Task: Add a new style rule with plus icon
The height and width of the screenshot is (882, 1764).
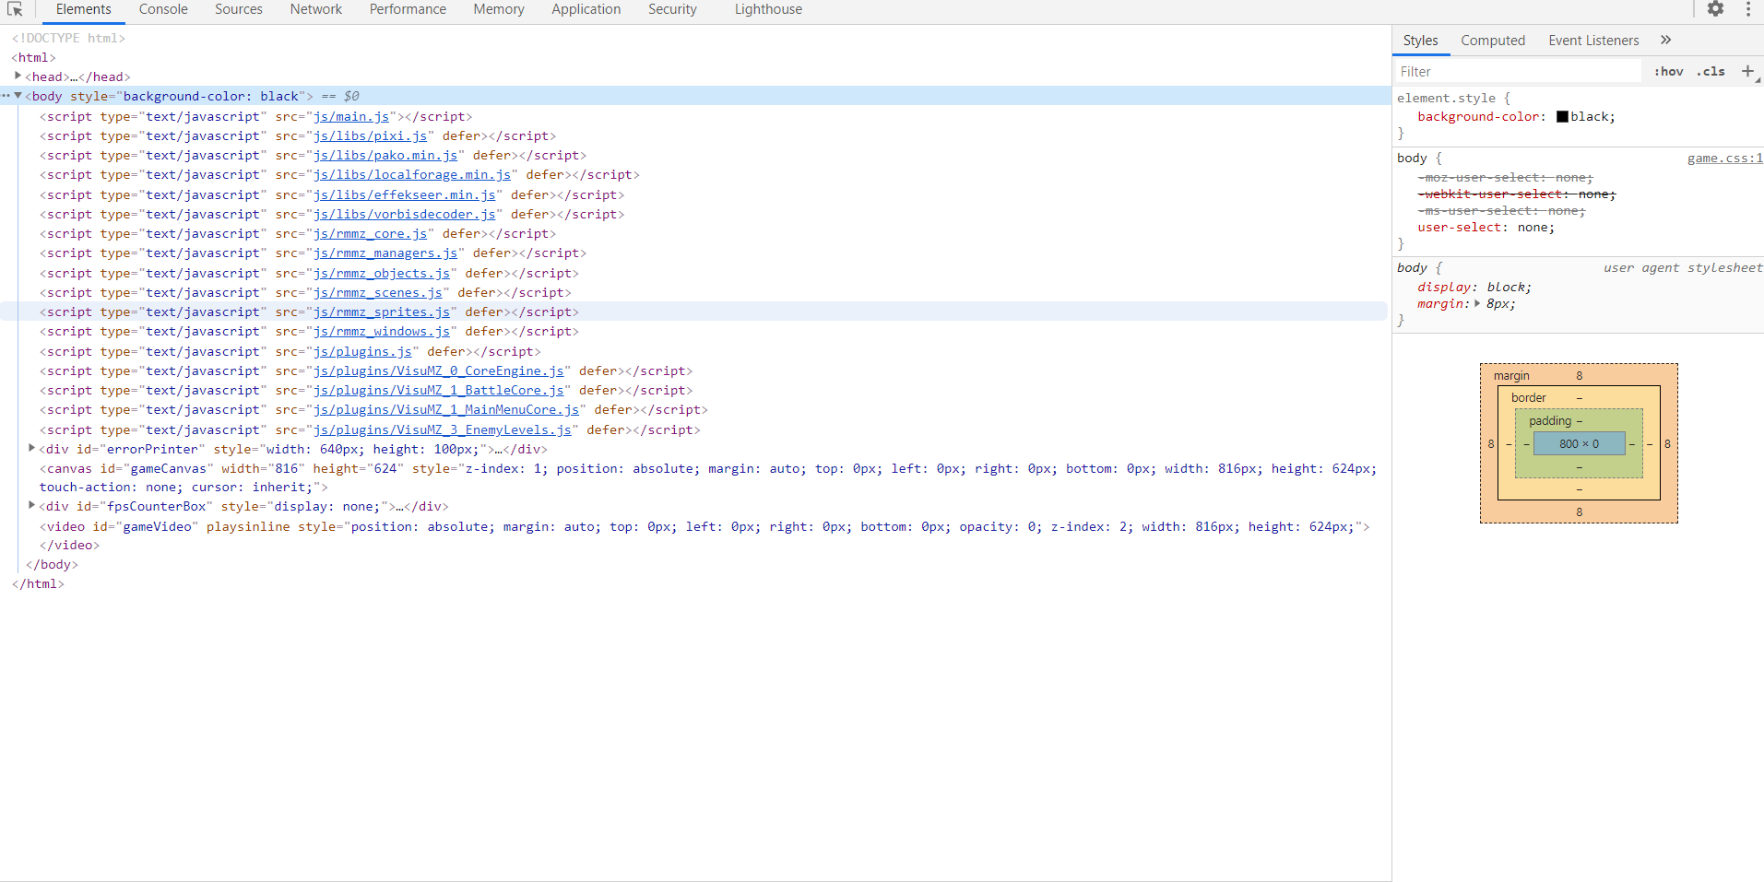Action: 1747,71
